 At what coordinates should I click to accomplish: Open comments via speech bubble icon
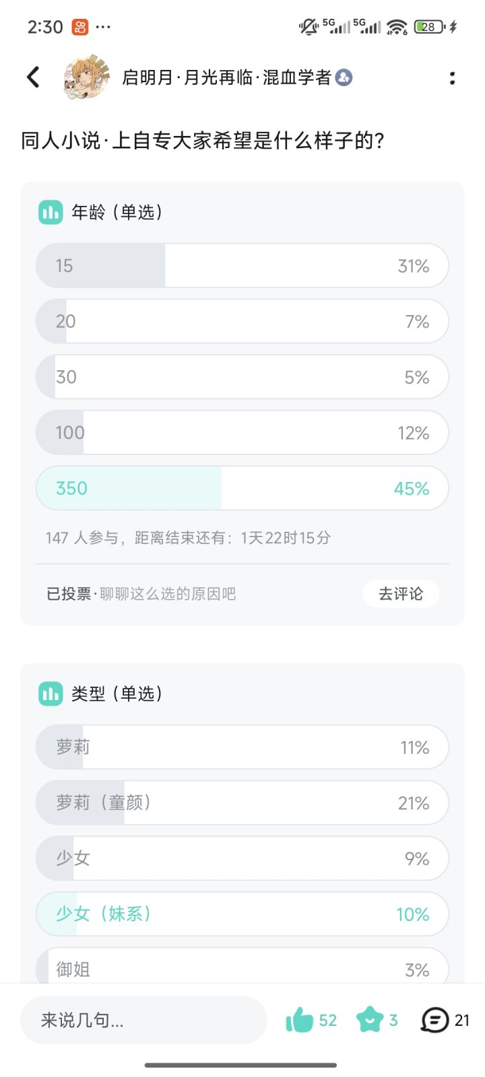[434, 1020]
